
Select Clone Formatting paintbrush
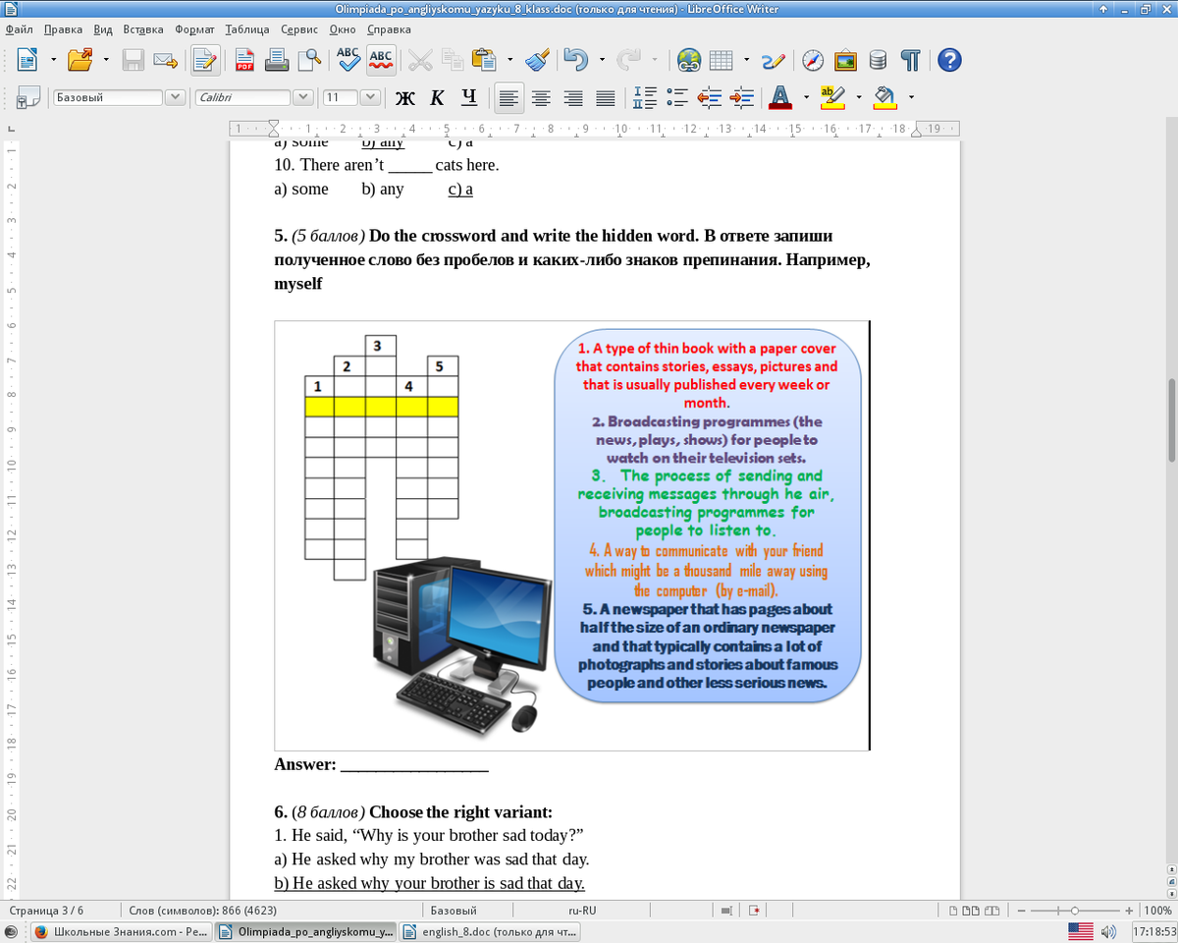point(537,61)
